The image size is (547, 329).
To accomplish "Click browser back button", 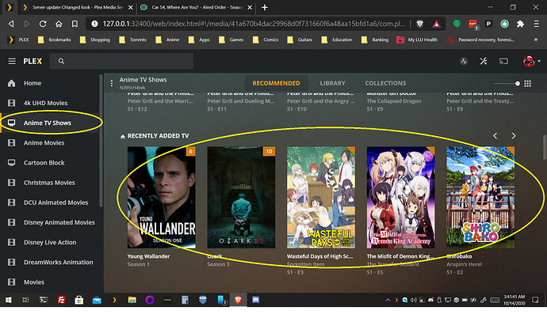I will (11, 24).
